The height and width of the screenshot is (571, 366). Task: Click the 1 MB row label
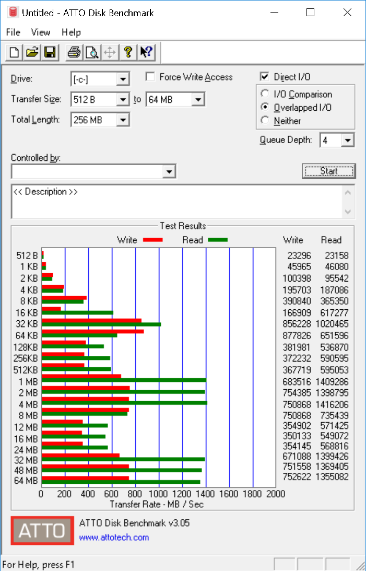click(28, 382)
